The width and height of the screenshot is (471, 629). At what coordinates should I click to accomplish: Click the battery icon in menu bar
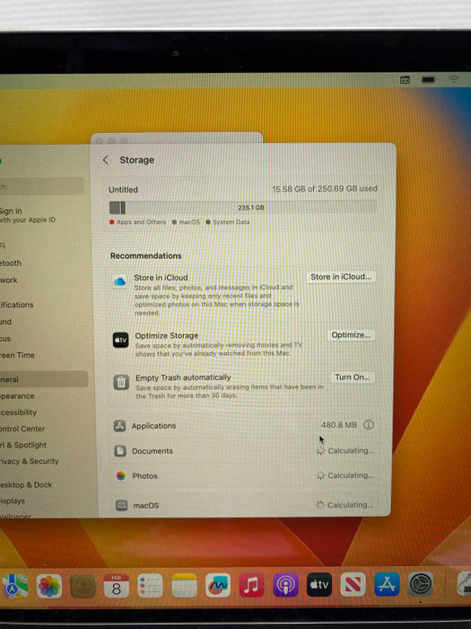point(429,80)
